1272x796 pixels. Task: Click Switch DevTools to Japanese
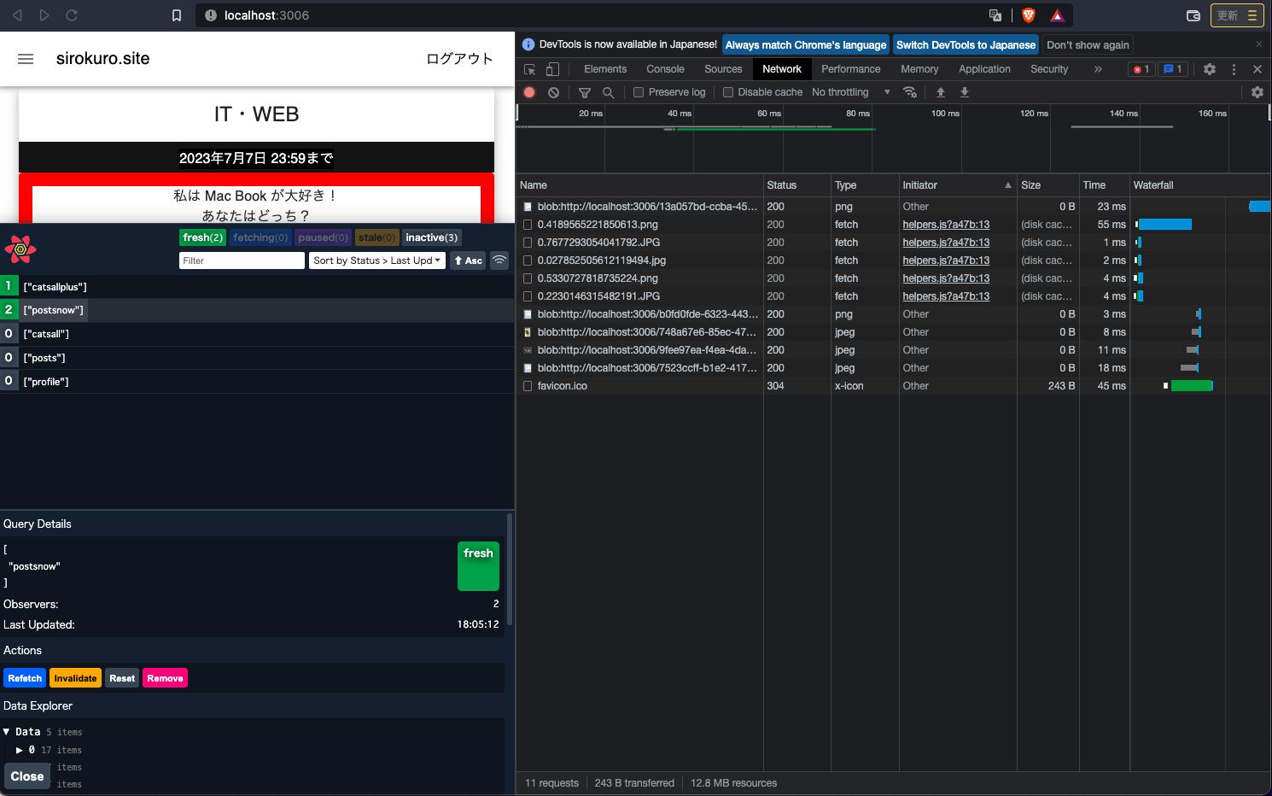pos(966,45)
